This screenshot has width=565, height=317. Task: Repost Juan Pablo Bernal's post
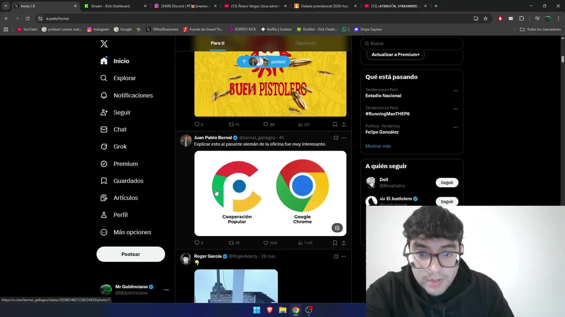click(x=234, y=243)
